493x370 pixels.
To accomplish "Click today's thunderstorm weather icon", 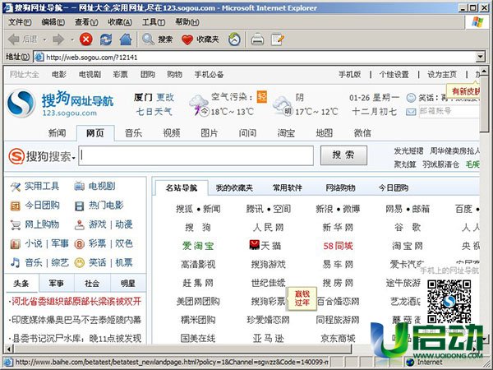I will click(x=199, y=104).
